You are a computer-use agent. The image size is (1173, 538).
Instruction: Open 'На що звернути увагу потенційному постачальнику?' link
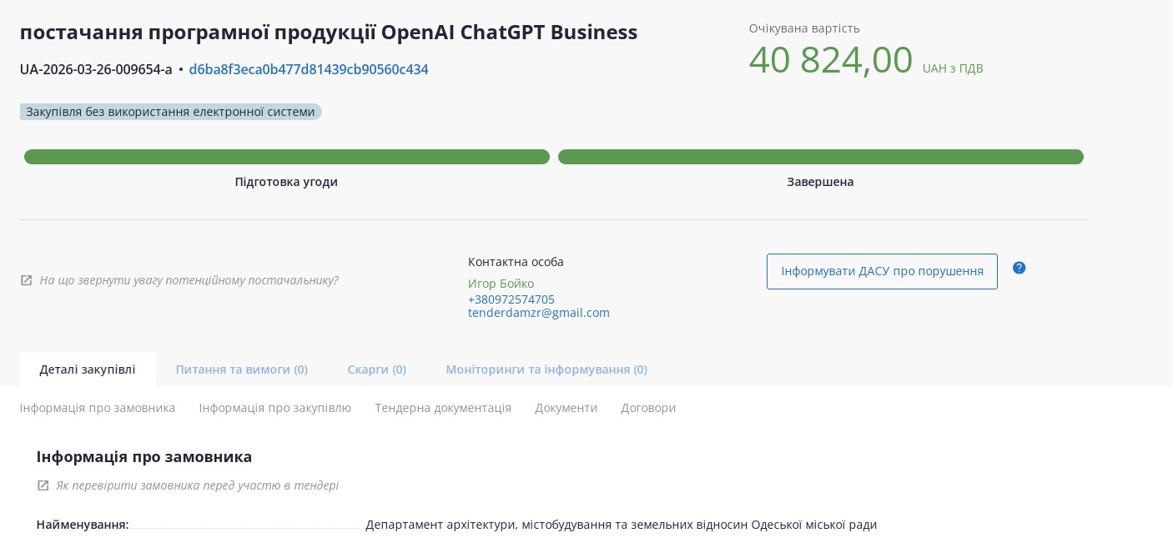[189, 280]
